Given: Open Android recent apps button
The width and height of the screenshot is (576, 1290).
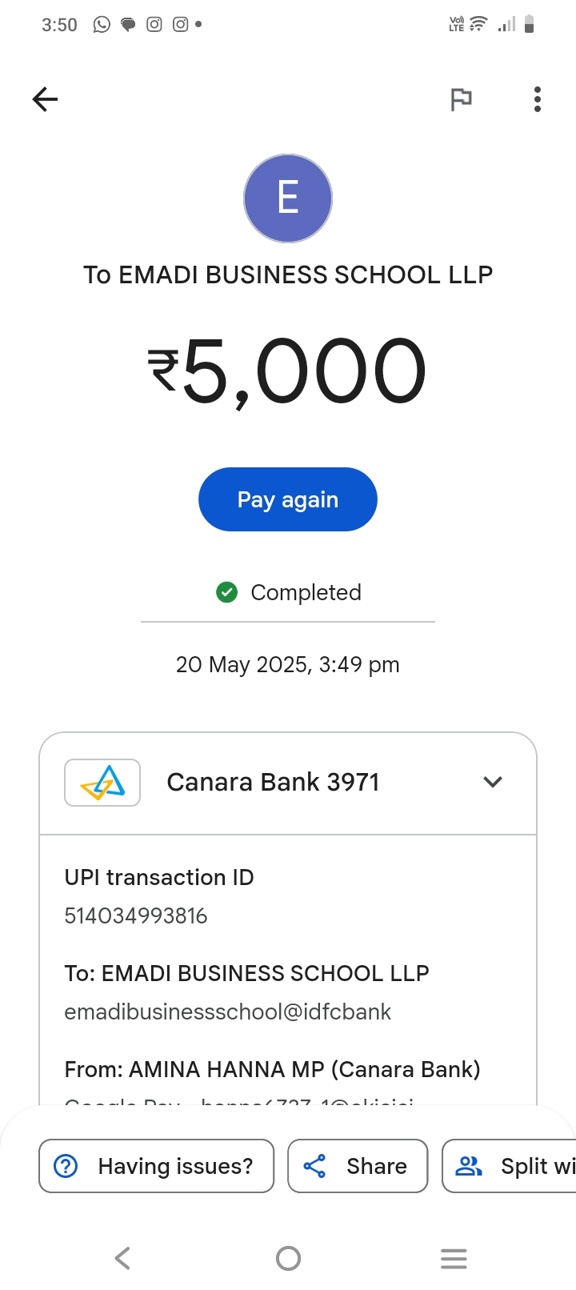Looking at the screenshot, I should pos(454,1258).
